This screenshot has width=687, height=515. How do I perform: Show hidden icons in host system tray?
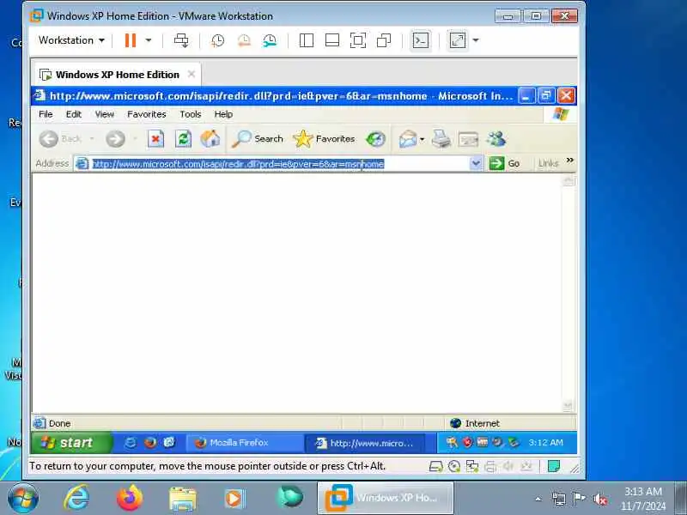[538, 499]
